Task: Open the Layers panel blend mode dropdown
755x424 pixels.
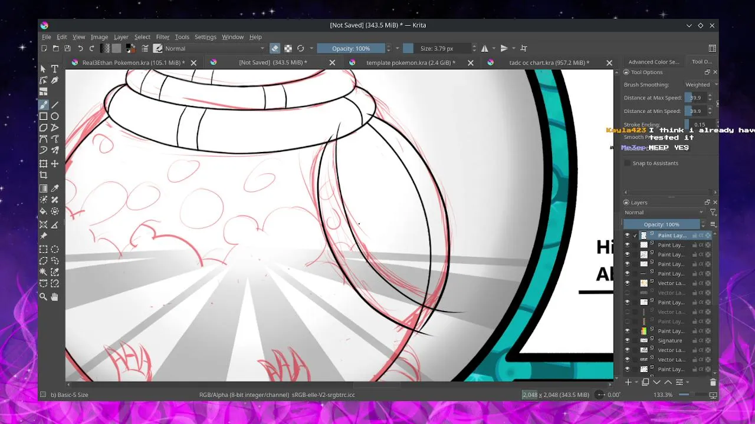Action: pyautogui.click(x=664, y=213)
